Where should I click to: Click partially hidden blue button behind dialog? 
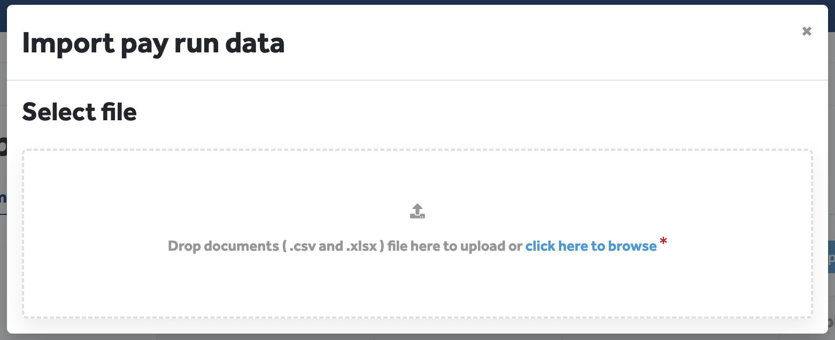(831, 257)
